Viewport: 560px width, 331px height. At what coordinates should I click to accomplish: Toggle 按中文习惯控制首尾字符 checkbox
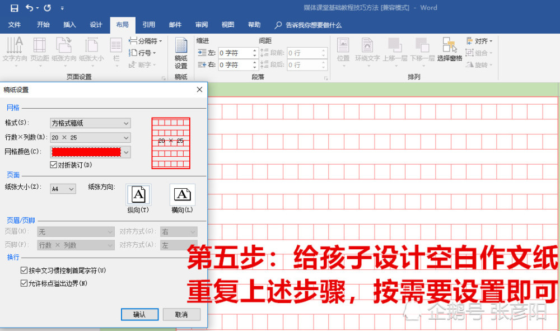[x=24, y=271]
